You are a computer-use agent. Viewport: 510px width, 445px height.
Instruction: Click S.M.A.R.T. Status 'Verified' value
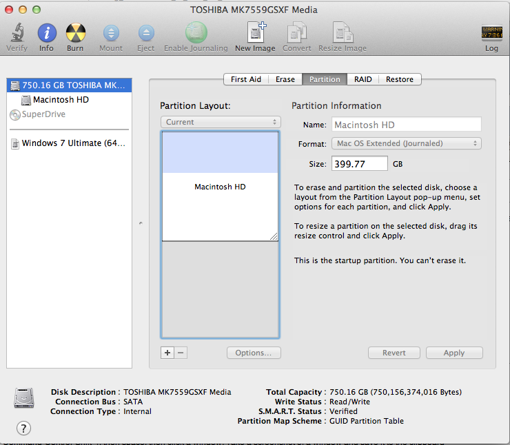click(x=343, y=411)
